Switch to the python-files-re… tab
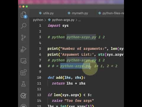This screenshot has height=107, width=142. click(x=111, y=13)
